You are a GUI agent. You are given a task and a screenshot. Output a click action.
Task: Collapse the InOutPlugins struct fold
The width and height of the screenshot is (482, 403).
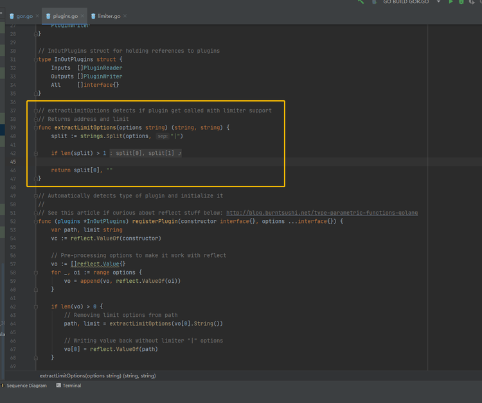[x=35, y=59]
